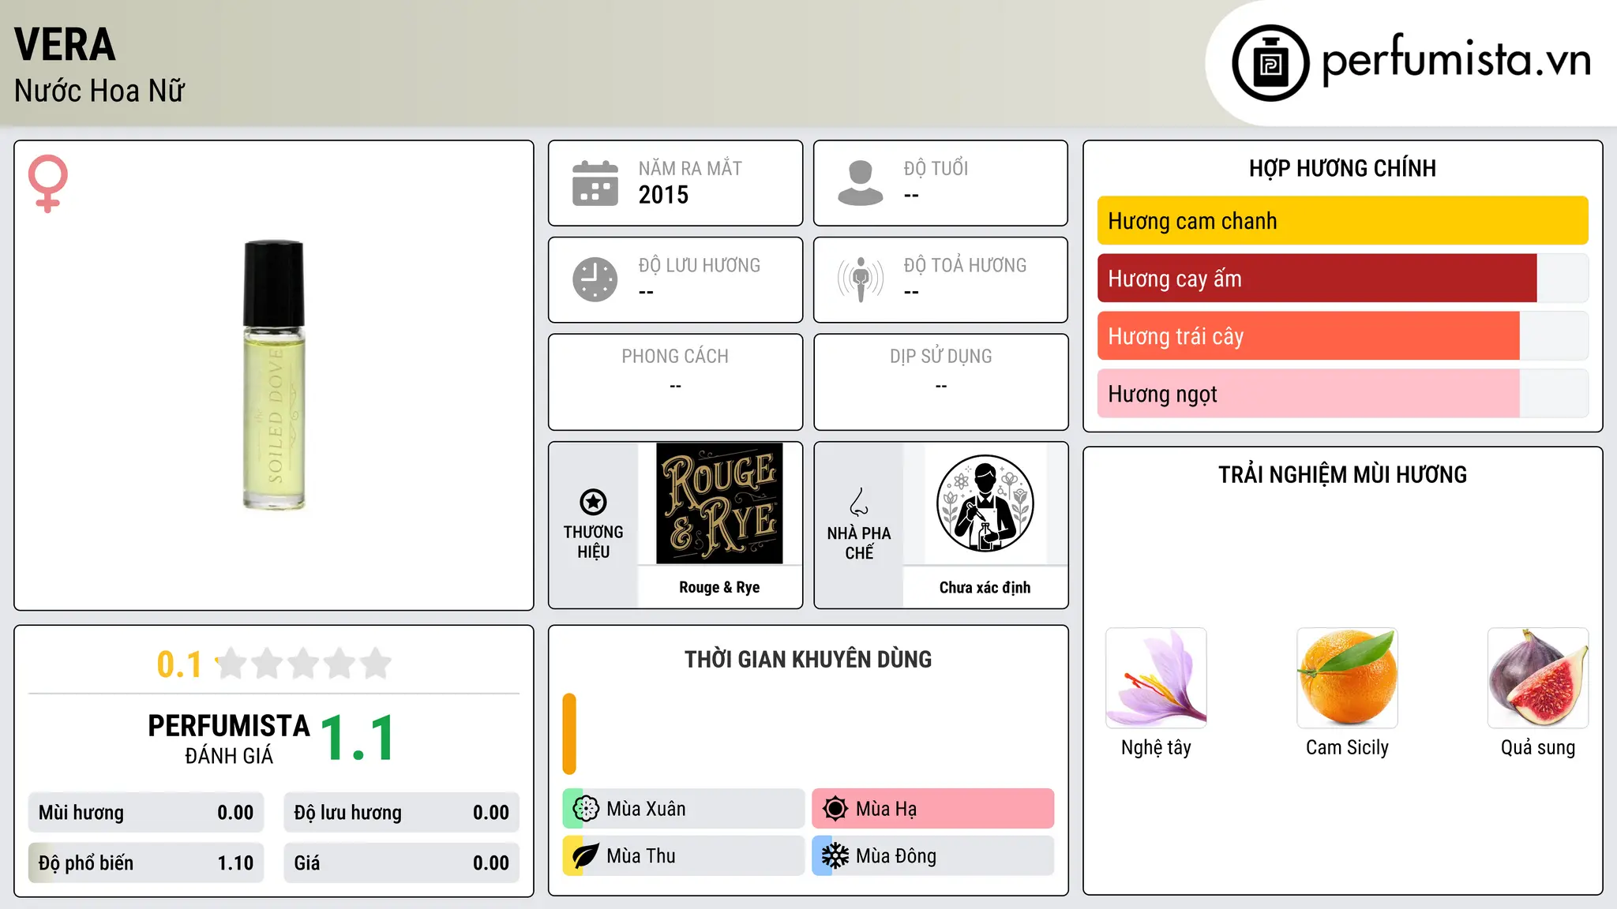
Task: Click the Giá 0.00 score row
Action: point(401,863)
